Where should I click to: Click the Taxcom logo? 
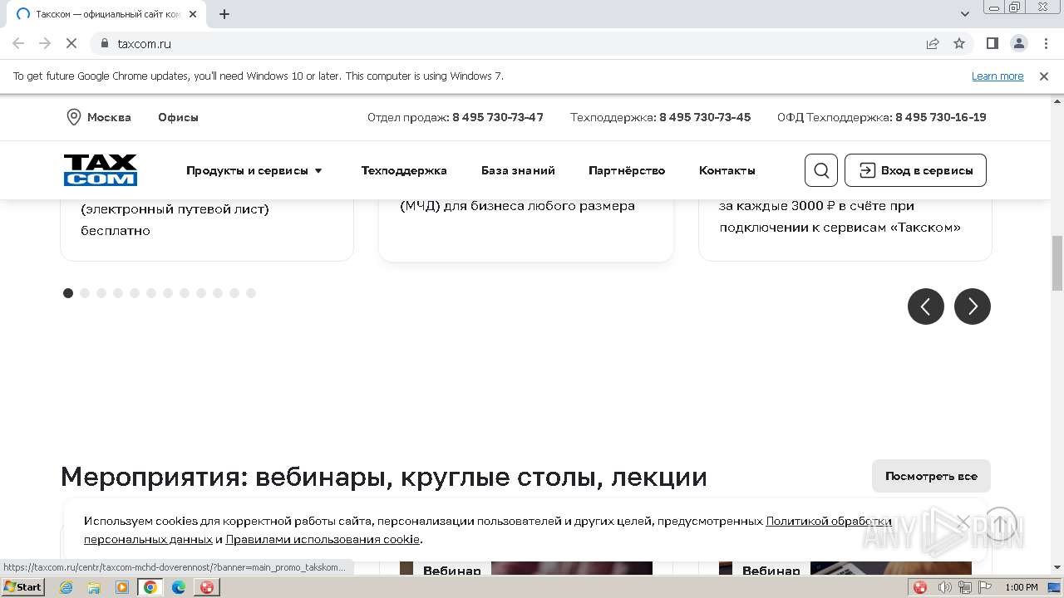click(101, 170)
